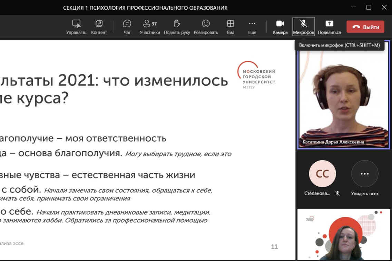
Task: Open the Реагировать emoji reactions
Action: pyautogui.click(x=206, y=27)
